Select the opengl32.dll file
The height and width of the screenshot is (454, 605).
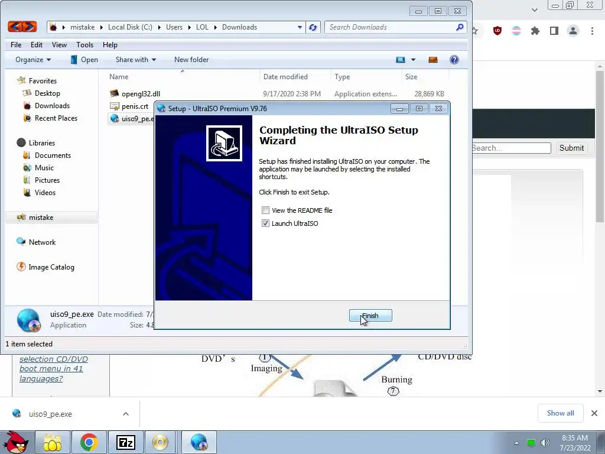(x=141, y=94)
